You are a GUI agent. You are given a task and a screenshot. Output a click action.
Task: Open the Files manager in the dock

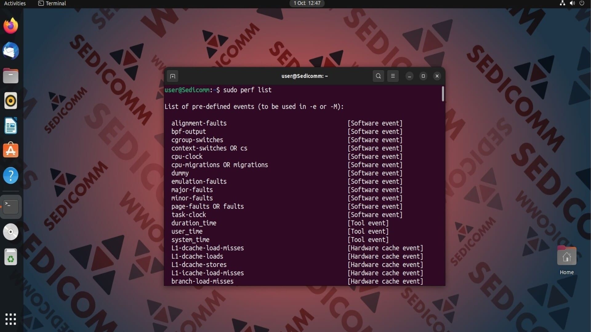[11, 76]
